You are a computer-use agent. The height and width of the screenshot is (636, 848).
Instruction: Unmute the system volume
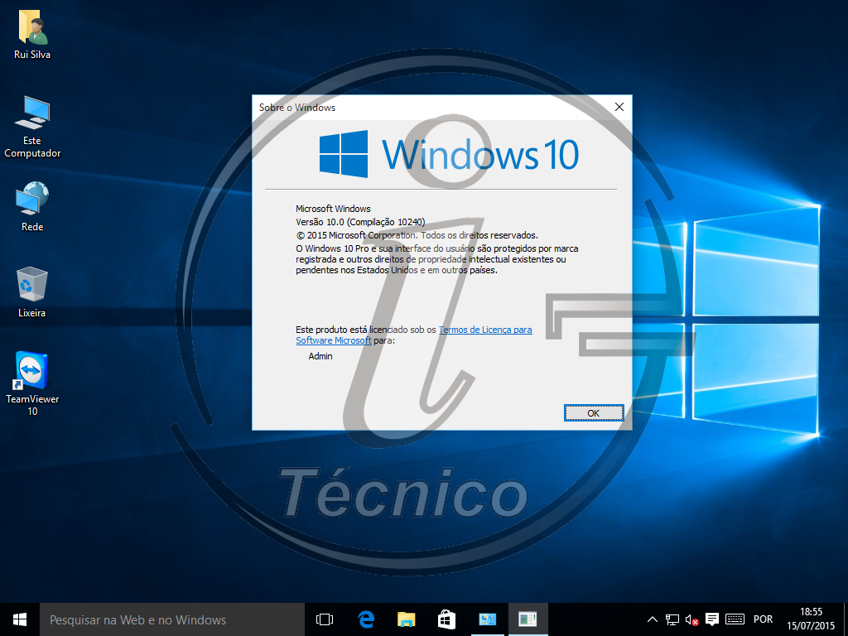[691, 619]
